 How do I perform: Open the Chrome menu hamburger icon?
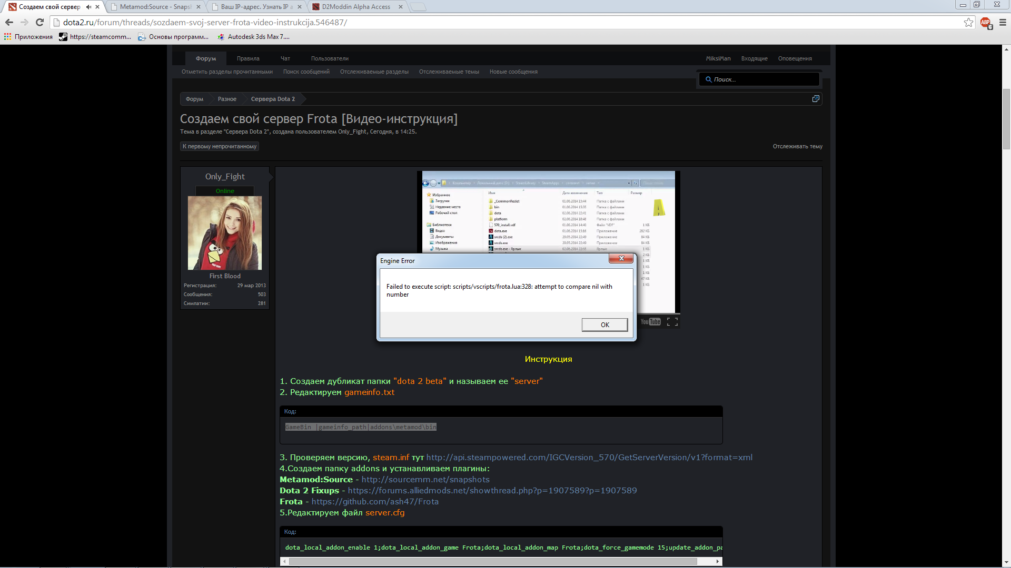tap(1003, 22)
